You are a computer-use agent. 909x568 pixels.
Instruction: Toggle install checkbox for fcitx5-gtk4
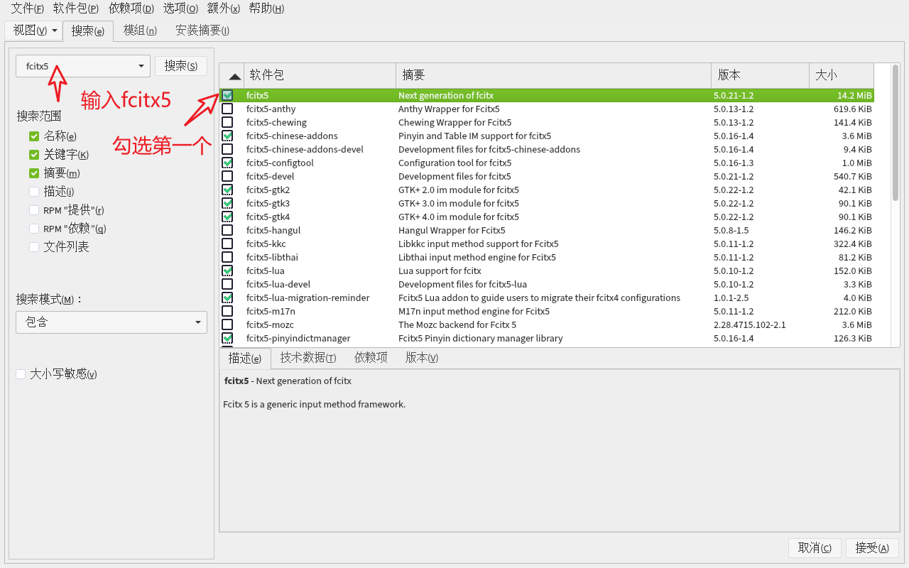point(227,217)
